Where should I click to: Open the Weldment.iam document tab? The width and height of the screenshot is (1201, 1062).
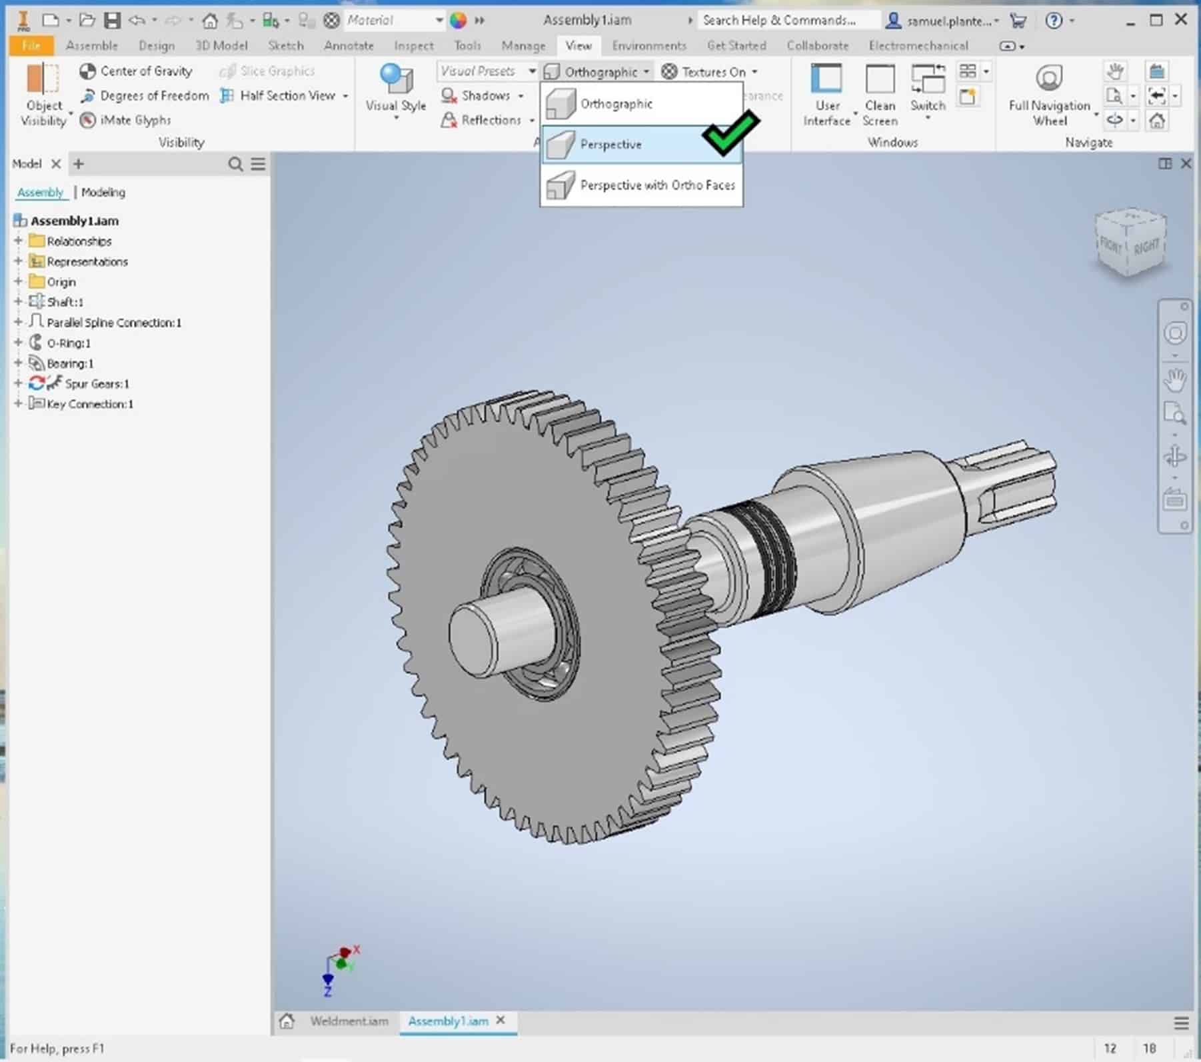tap(349, 1021)
